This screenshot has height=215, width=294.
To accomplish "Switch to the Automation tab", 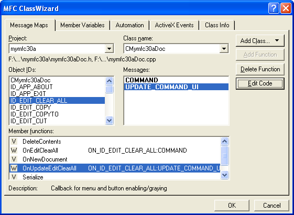I will [129, 25].
